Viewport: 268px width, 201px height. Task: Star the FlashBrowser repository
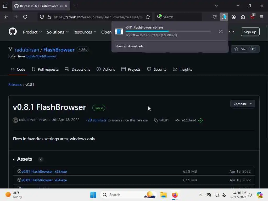[x=245, y=49]
